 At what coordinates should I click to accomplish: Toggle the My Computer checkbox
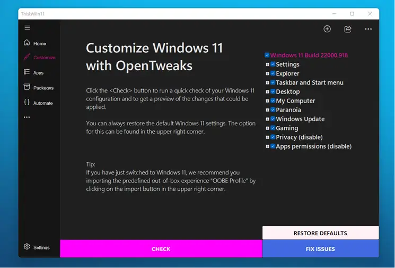click(273, 101)
